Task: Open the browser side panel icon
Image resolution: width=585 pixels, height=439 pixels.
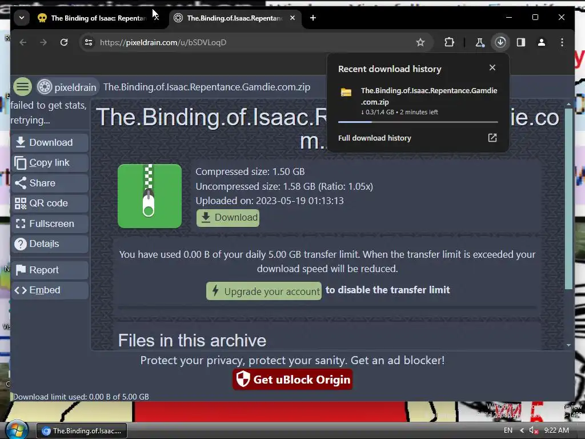Action: 521,42
